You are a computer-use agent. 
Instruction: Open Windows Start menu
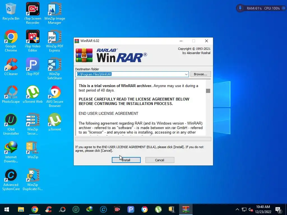click(x=7, y=209)
